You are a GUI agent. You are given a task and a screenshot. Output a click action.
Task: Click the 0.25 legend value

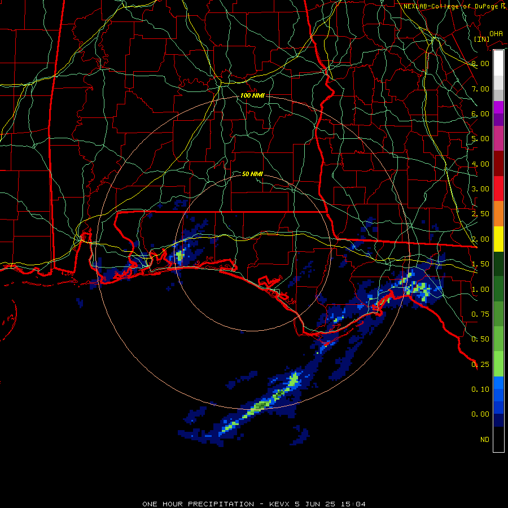click(x=480, y=365)
